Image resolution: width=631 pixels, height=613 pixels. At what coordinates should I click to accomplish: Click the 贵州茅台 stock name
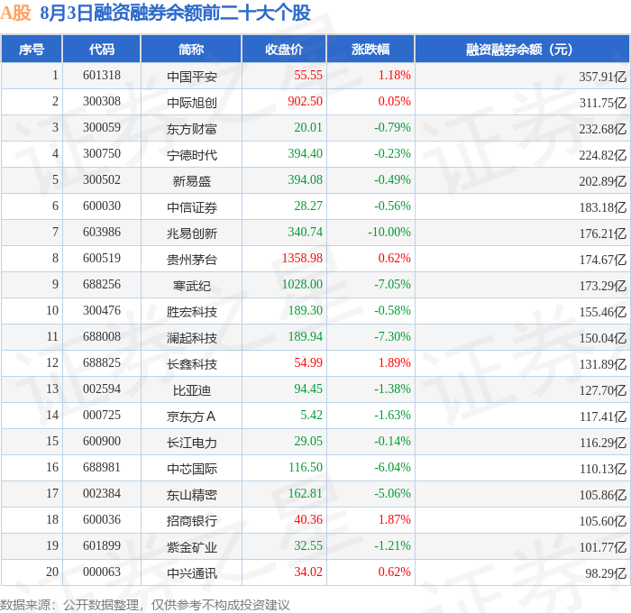[192, 260]
